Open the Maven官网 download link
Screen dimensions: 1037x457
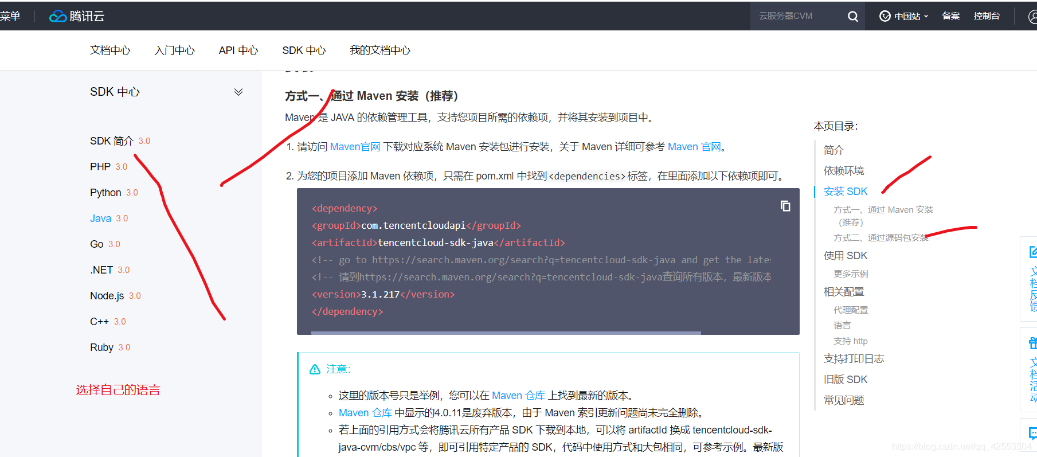click(x=355, y=147)
